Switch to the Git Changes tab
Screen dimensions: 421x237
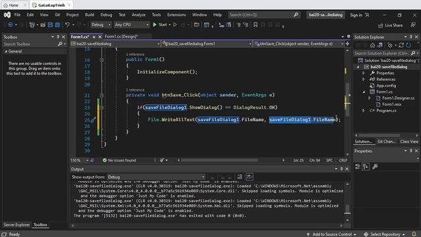pos(386,142)
